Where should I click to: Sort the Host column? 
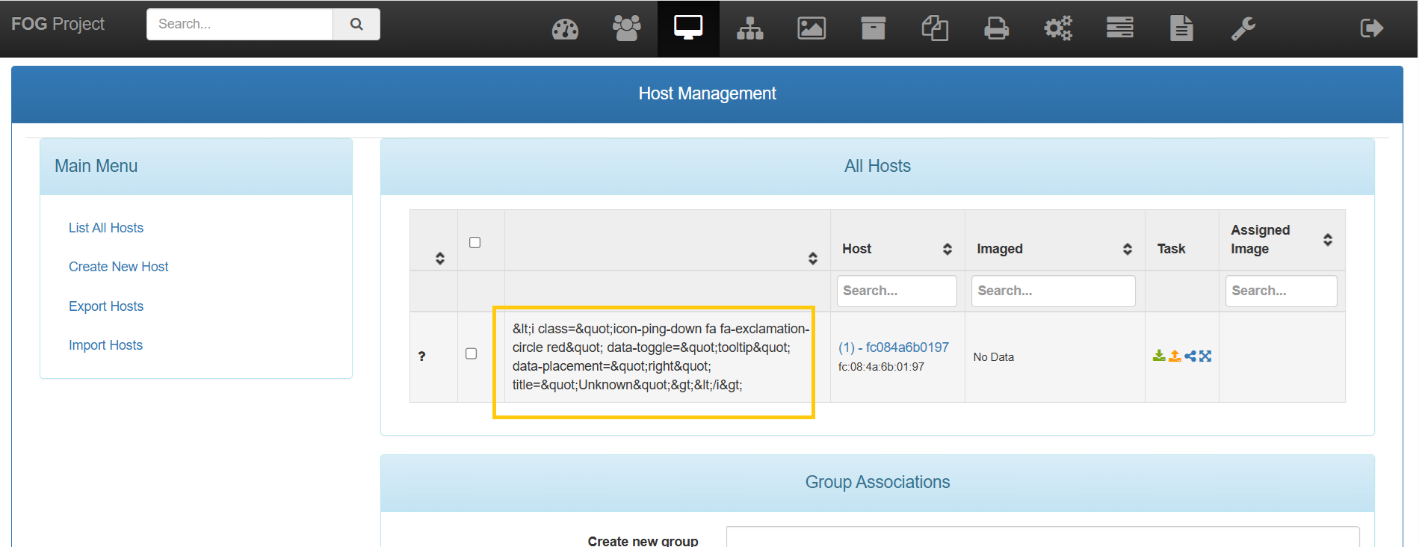(x=947, y=249)
